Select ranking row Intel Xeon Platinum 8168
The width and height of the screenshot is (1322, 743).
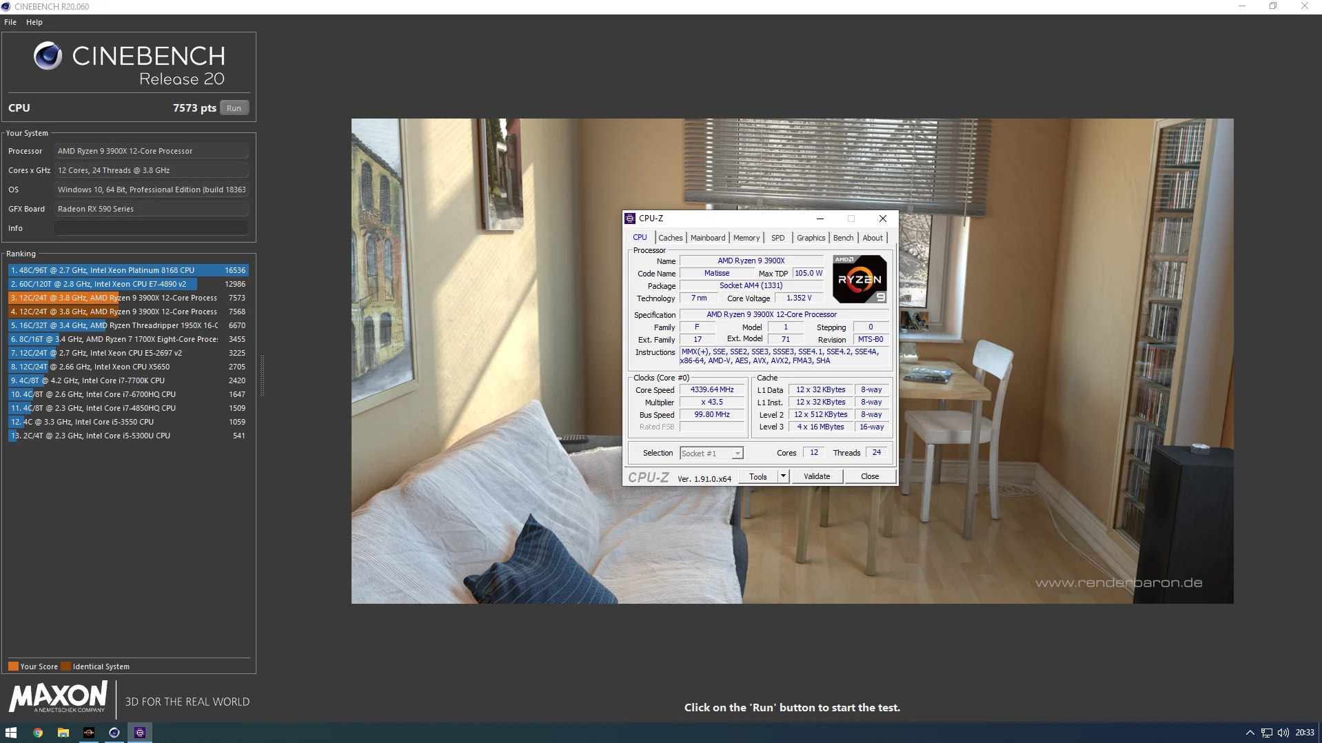tap(128, 270)
